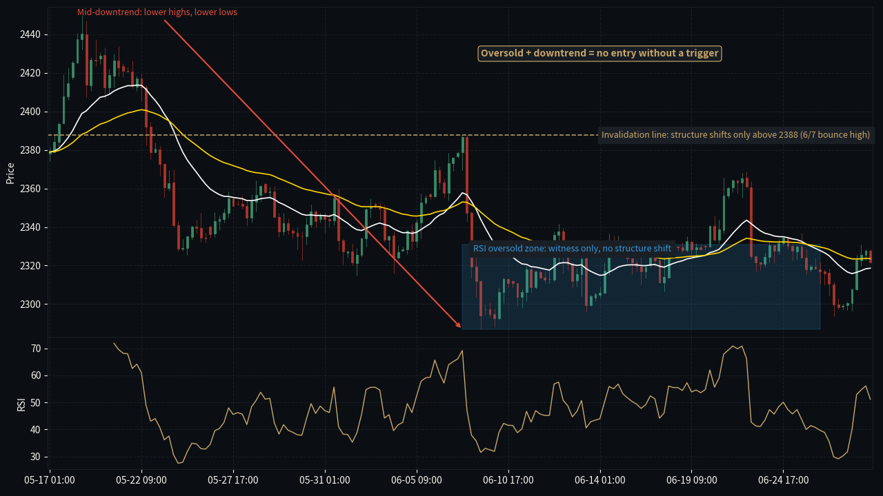Click the RSI 40 tick label
The height and width of the screenshot is (496, 883).
click(37, 430)
